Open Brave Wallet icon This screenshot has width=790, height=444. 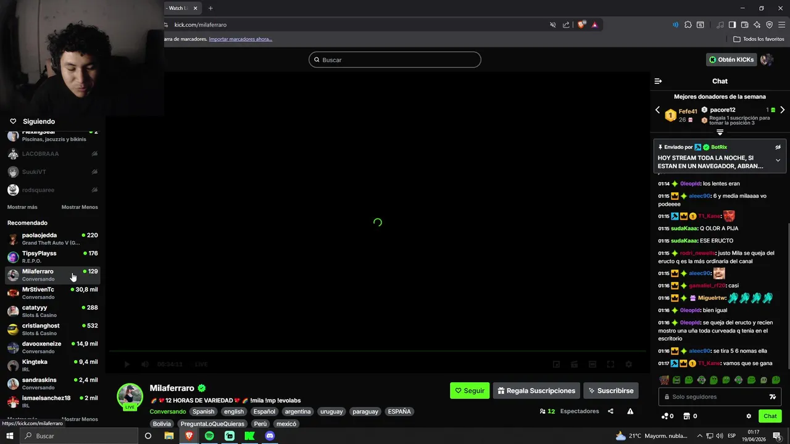744,25
